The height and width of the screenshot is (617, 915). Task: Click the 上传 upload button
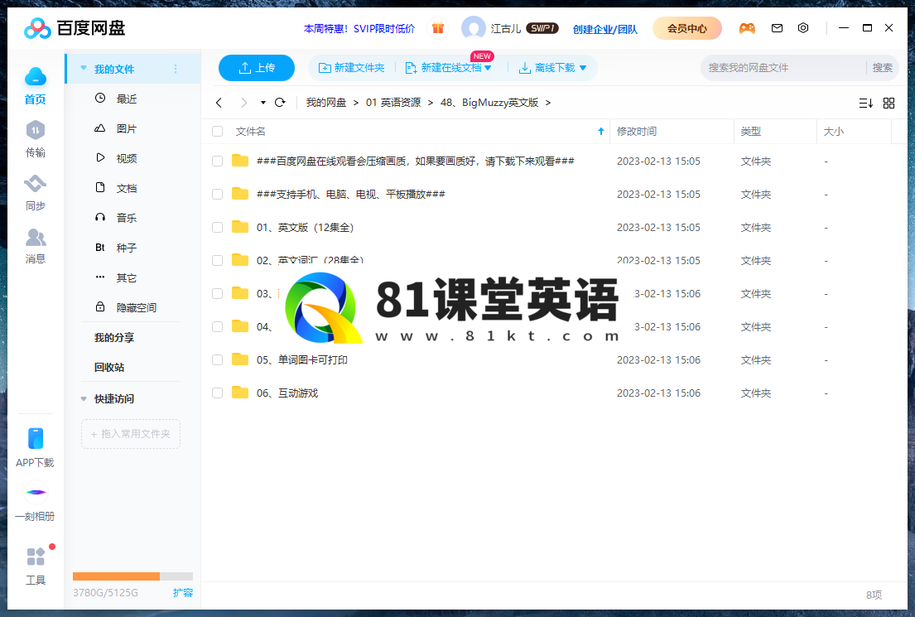256,68
